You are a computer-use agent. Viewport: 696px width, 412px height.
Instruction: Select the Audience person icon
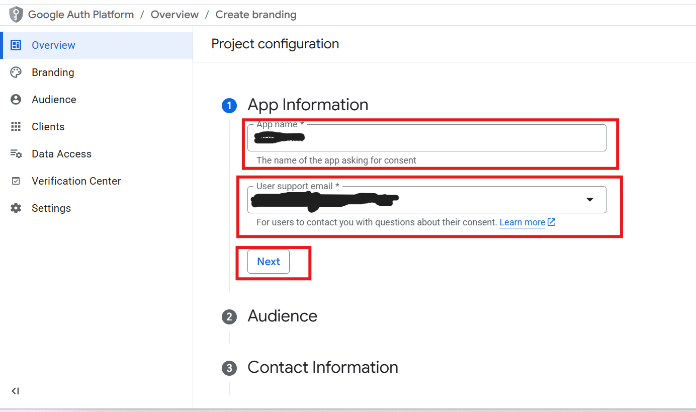coord(16,100)
